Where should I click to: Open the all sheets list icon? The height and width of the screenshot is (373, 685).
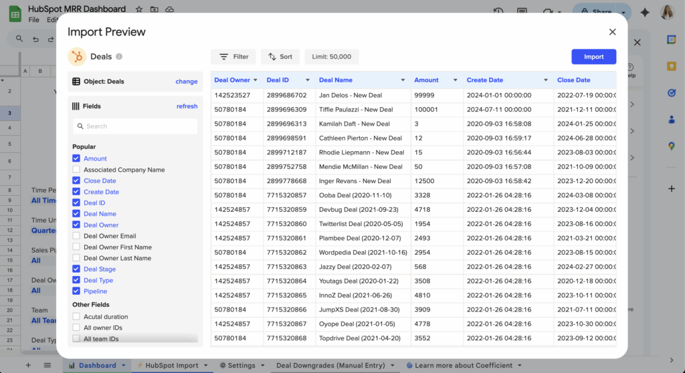pyautogui.click(x=47, y=365)
